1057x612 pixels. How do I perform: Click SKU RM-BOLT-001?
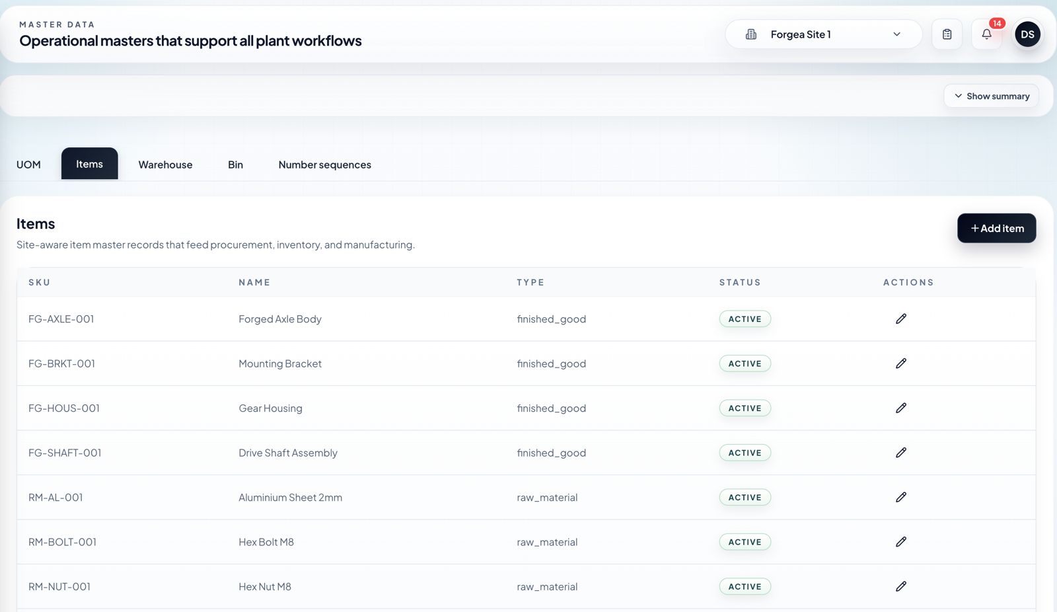point(62,542)
